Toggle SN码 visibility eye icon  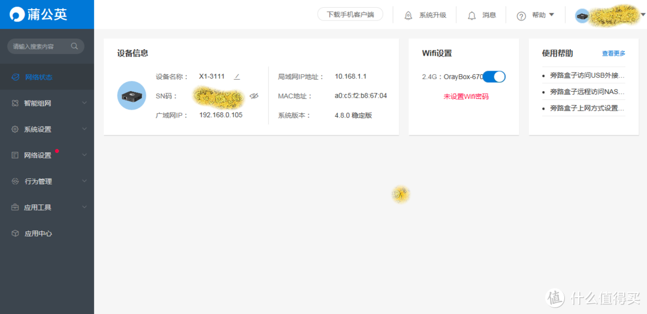(254, 96)
